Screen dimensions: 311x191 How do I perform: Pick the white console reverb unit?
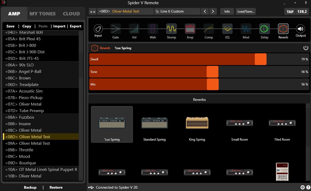point(282,172)
